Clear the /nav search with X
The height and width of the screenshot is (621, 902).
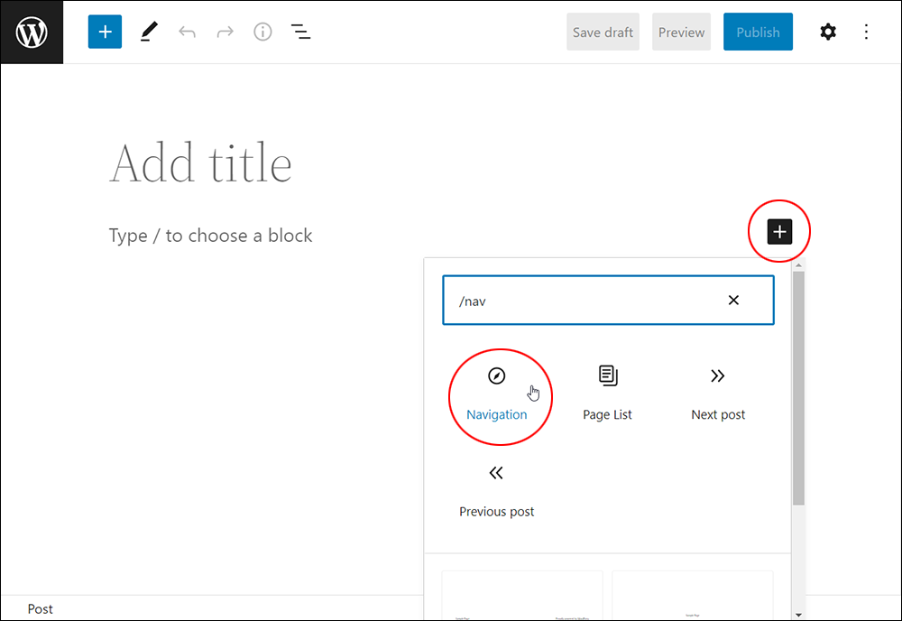click(x=733, y=301)
